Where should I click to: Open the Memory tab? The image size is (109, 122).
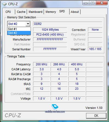[51, 12]
